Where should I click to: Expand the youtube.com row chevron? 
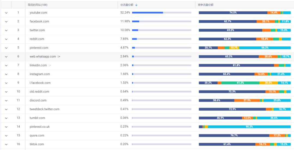coord(6,13)
